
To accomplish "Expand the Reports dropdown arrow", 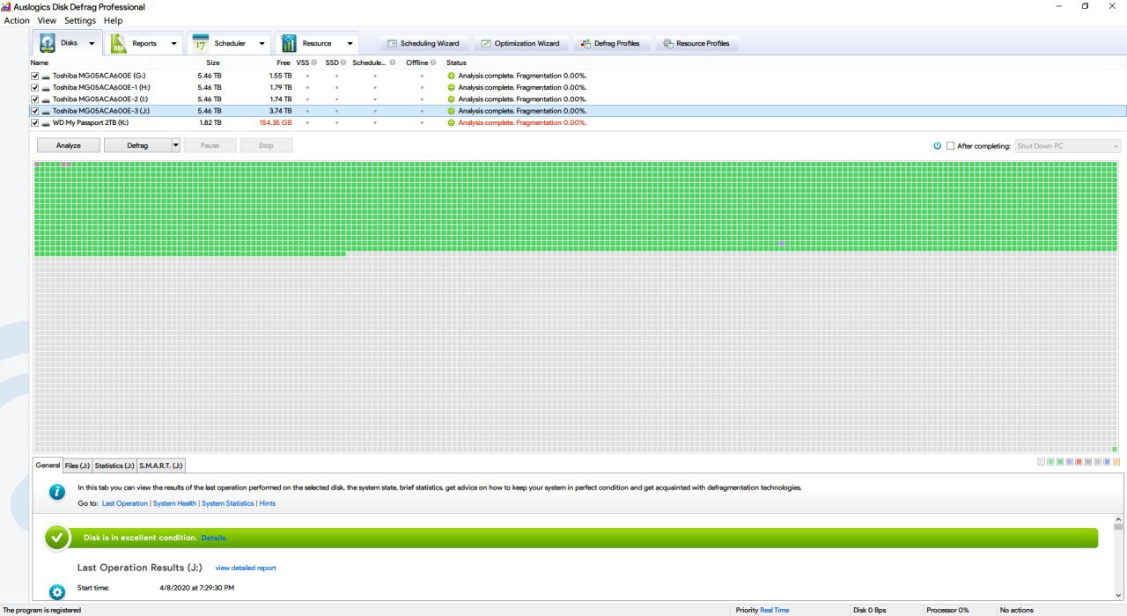I will (173, 43).
